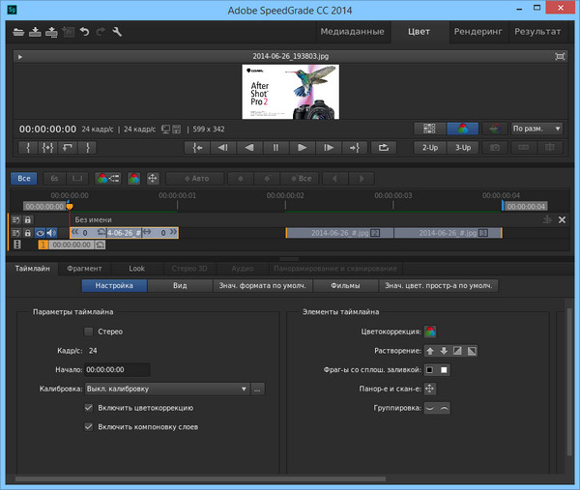Screen dimensions: 580x490
Task: Switch to the Рендеринг tab
Action: point(478,31)
